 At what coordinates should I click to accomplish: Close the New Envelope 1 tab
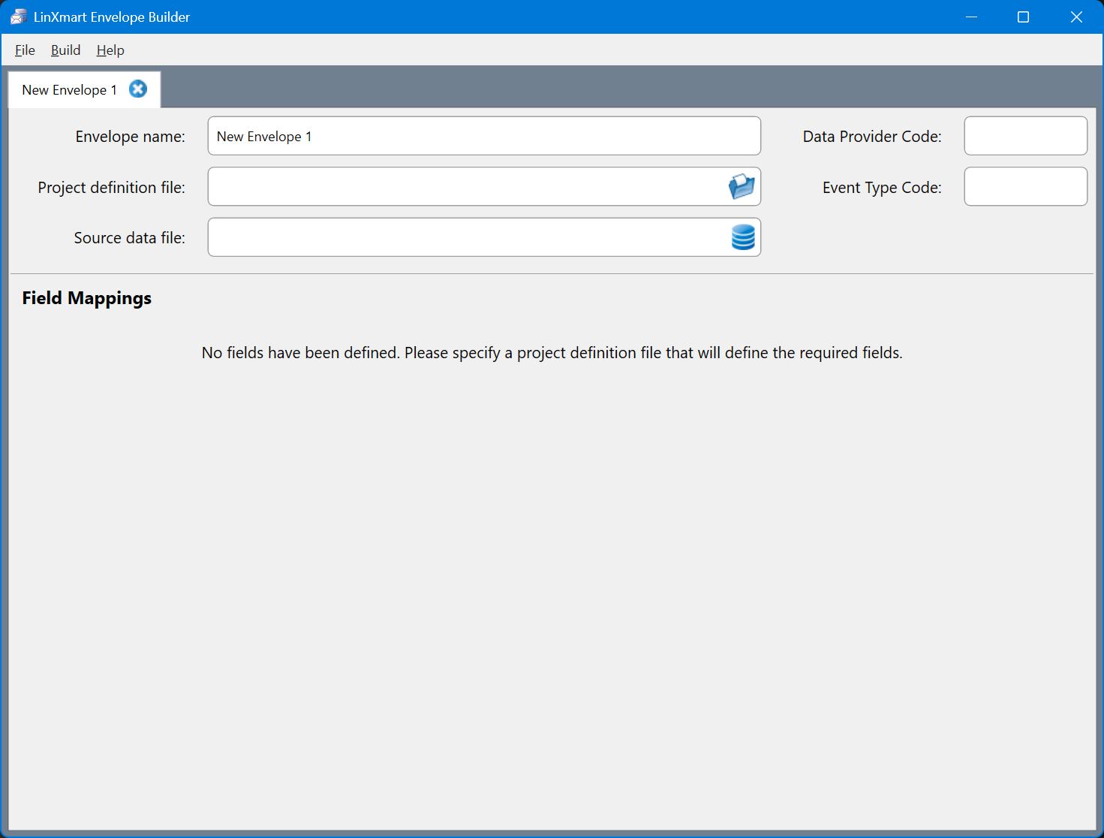[138, 89]
